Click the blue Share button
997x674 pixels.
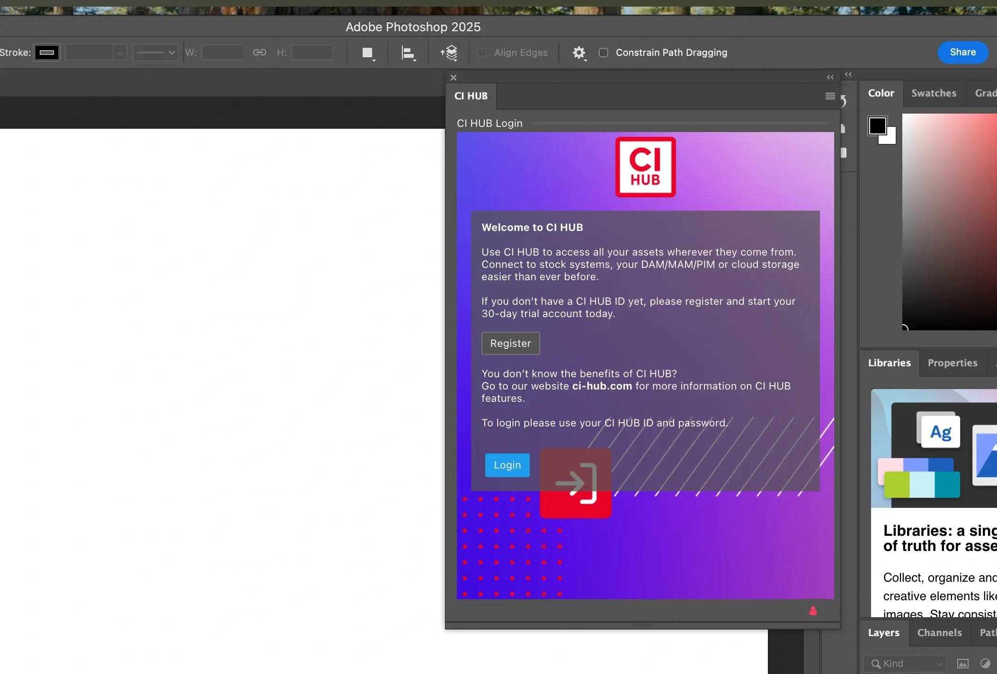(x=963, y=52)
